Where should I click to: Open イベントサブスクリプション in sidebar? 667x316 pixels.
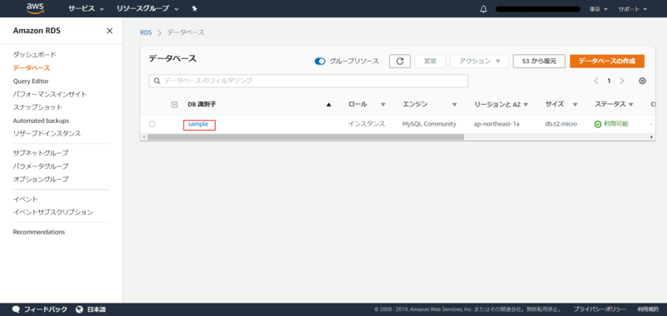tap(53, 212)
